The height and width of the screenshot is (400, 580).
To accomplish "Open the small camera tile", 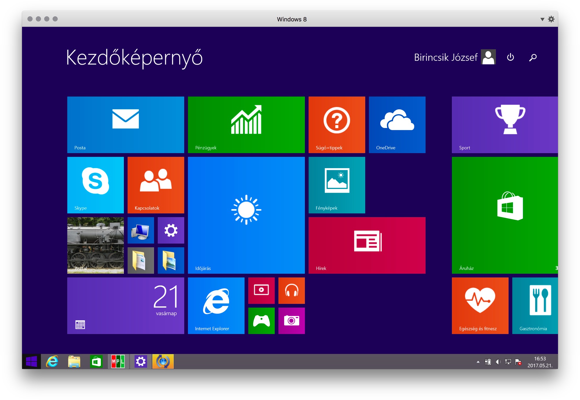I will [291, 321].
